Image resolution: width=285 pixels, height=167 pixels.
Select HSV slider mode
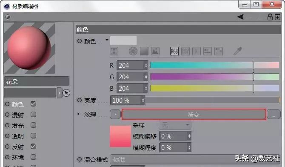point(185,51)
